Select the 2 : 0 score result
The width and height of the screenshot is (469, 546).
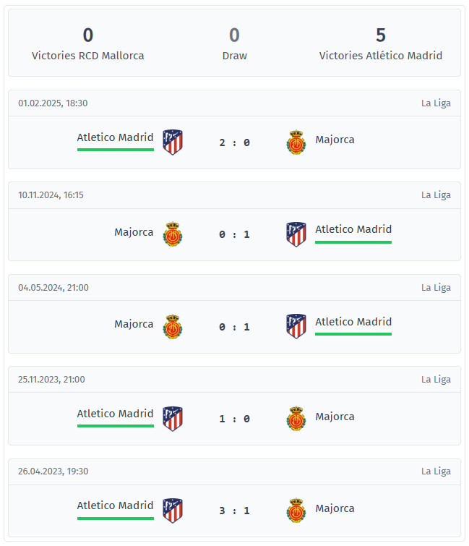(234, 142)
